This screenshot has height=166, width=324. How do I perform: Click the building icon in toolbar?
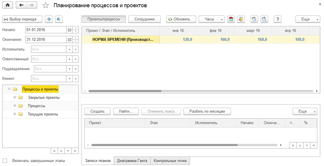click(x=231, y=19)
